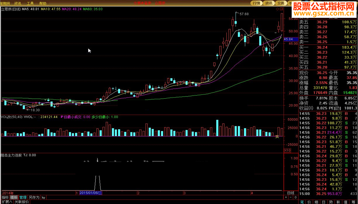This screenshot has height=204, width=358.
Task: Click the 换手 value 7.81%
Action: click(x=321, y=98)
